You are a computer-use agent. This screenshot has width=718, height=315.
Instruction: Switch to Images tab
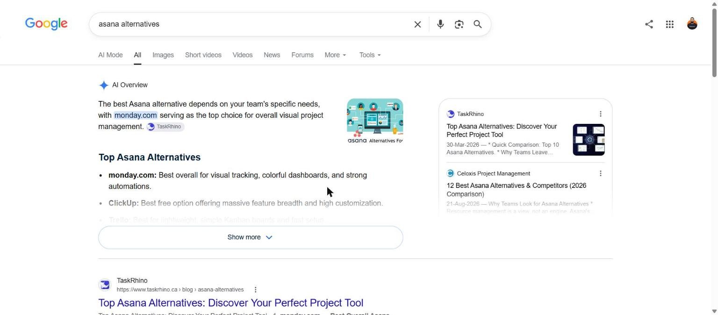pyautogui.click(x=163, y=55)
